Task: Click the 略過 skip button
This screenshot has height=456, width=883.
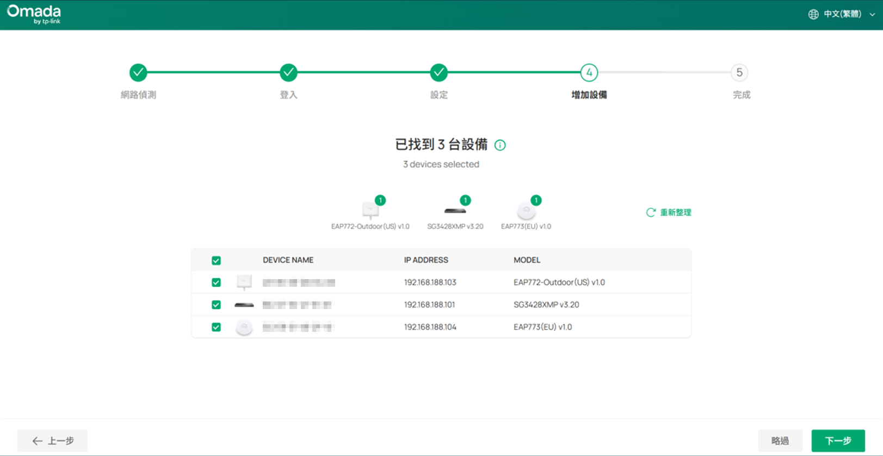Action: [x=780, y=441]
